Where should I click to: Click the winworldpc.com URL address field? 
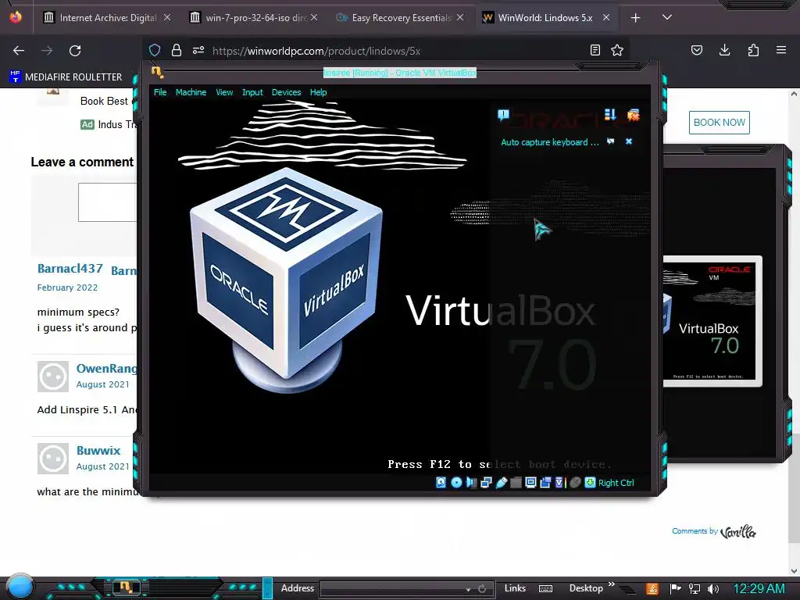316,51
